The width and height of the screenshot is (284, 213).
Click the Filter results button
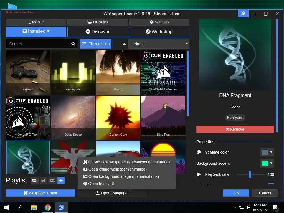point(96,44)
